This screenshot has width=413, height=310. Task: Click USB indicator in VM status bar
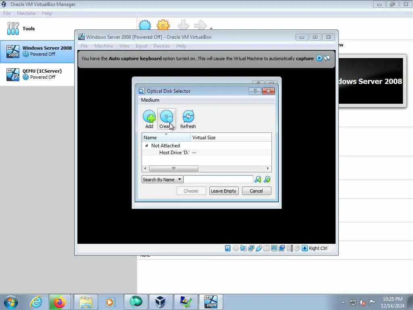259,248
